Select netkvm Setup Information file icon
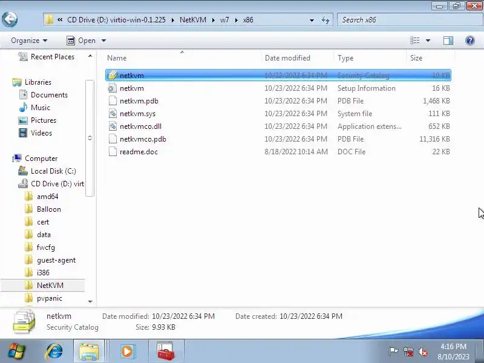Image resolution: width=484 pixels, height=363 pixels. (113, 88)
